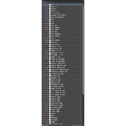Screen dimensions: 126x126
Task: Click the lock icon of the 交差点名 layer
Action: click(45, 9)
